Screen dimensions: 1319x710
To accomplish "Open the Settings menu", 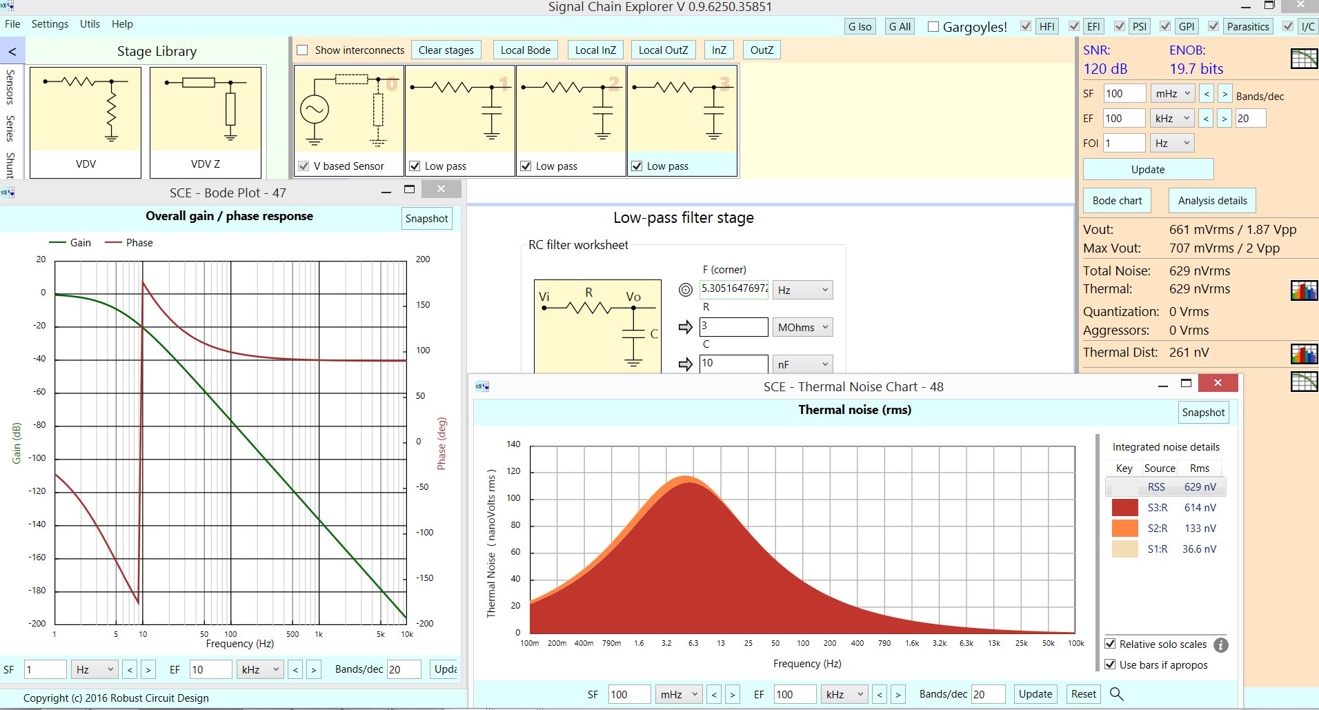I will click(50, 24).
